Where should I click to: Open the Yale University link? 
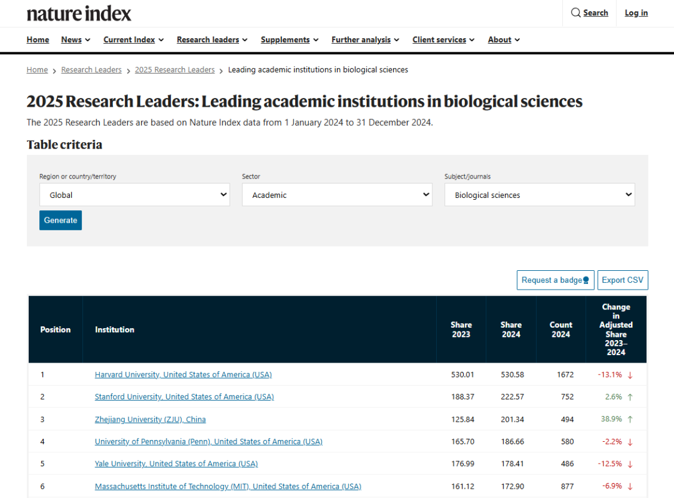(x=176, y=464)
